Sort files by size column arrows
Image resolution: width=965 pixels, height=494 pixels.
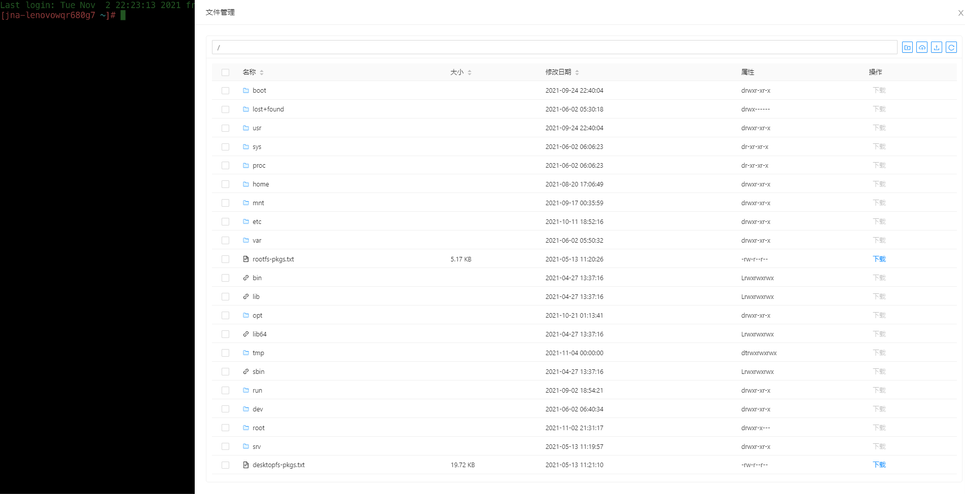[x=470, y=72]
